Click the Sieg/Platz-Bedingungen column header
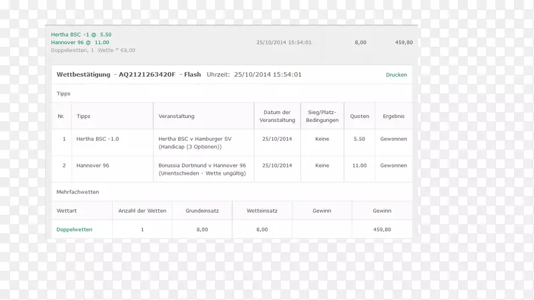 (x=322, y=116)
